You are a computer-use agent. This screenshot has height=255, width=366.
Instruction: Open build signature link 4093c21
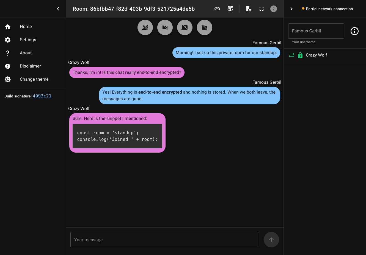(x=42, y=96)
